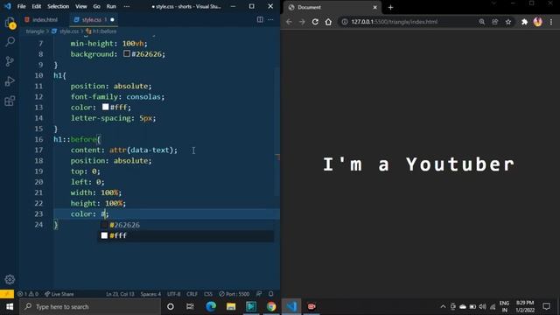Select the Document tab in Chrome

332,7
